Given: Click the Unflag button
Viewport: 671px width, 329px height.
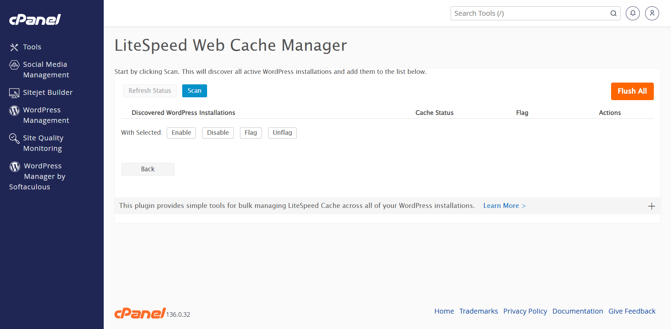Looking at the screenshot, I should pos(282,133).
